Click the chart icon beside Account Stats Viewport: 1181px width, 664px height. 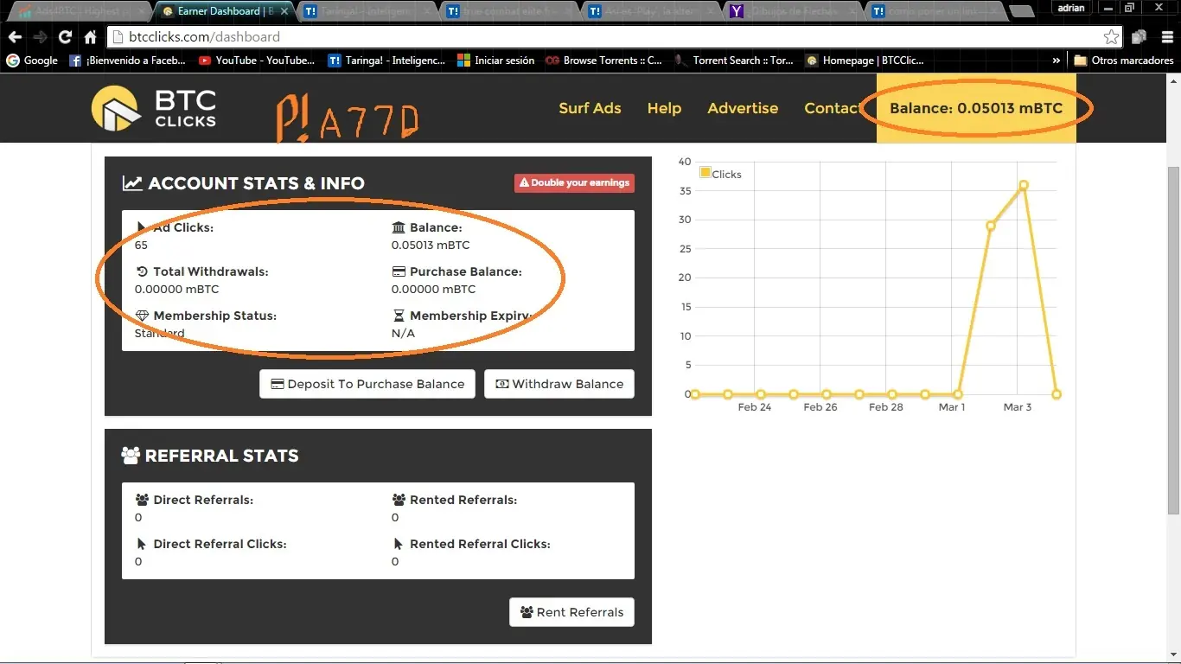[x=132, y=183]
